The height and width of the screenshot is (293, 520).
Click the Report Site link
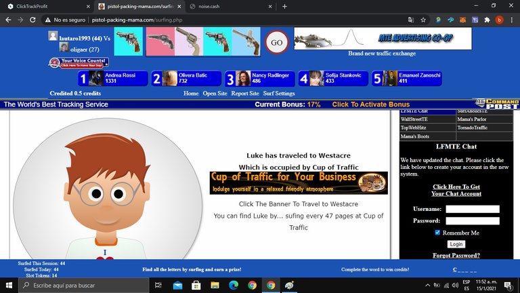tap(245, 94)
